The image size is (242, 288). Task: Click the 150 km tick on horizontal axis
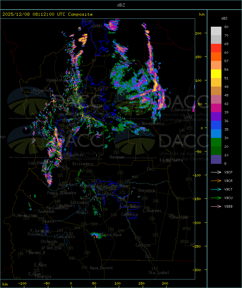[141, 284]
